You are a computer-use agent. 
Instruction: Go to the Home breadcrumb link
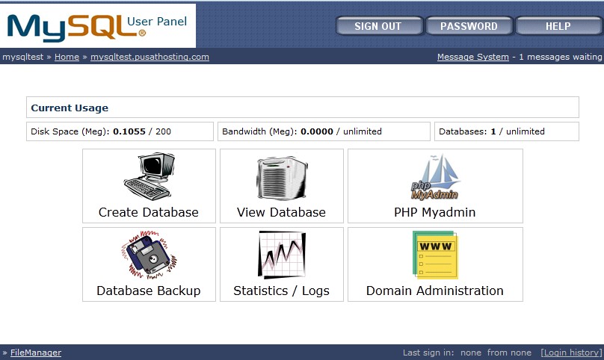pos(67,57)
